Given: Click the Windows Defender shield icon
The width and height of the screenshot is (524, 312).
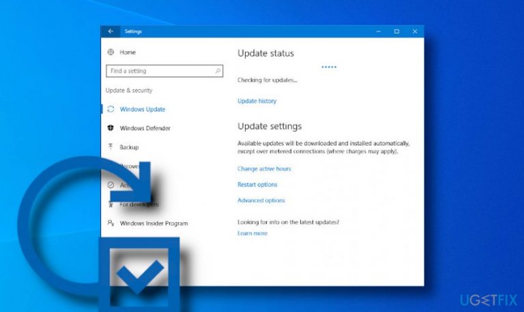Looking at the screenshot, I should [x=111, y=128].
